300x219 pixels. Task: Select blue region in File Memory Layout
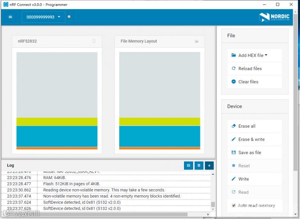160,136
